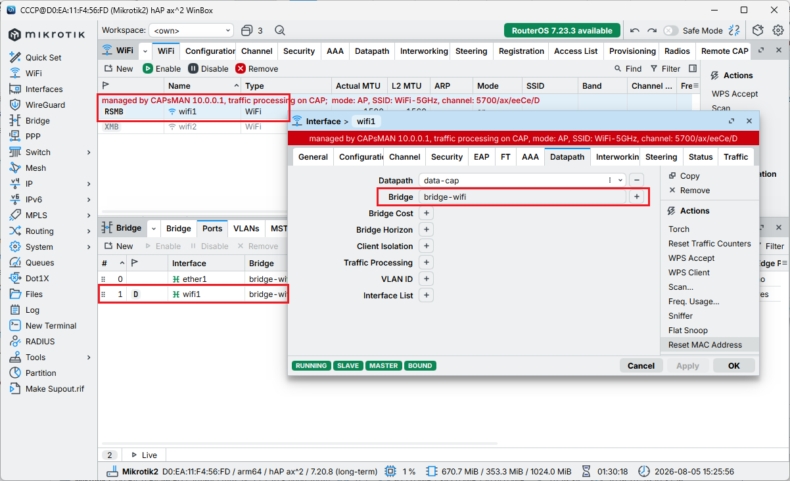This screenshot has width=790, height=481.
Task: Select wifi2 row in WiFi list
Action: tap(193, 127)
